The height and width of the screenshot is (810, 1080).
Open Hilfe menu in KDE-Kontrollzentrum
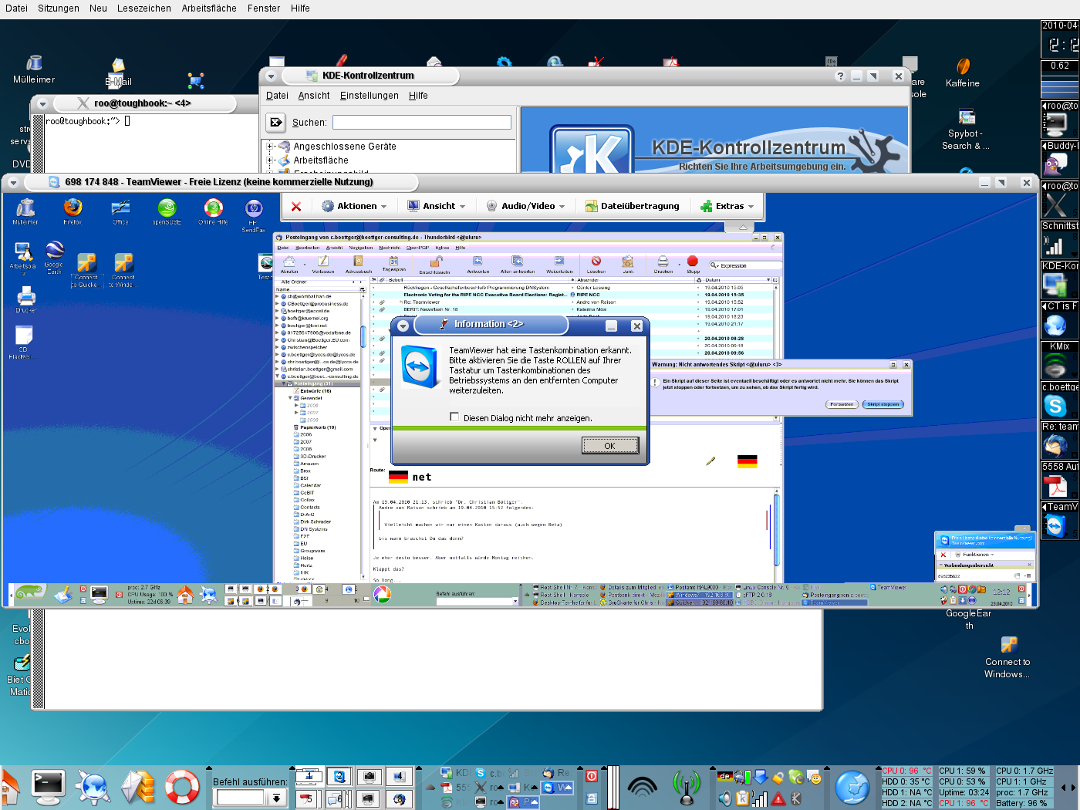point(418,96)
